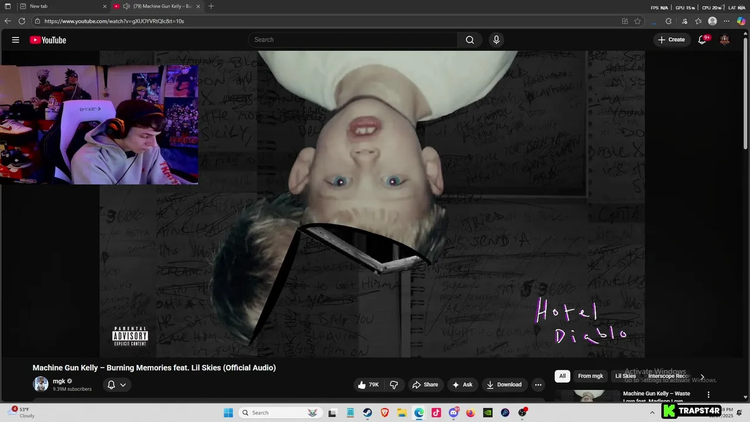Select the From mgk filter chip
Screen dimensions: 750x422
590,376
